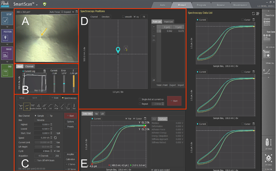Open the IMAGE workflow step
The height and width of the screenshot is (171, 276).
tap(7, 53)
